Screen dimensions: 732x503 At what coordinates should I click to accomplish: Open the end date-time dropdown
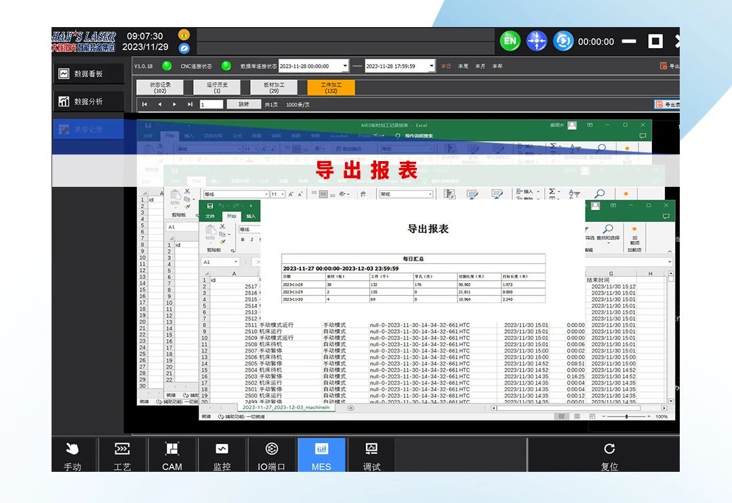pyautogui.click(x=432, y=66)
